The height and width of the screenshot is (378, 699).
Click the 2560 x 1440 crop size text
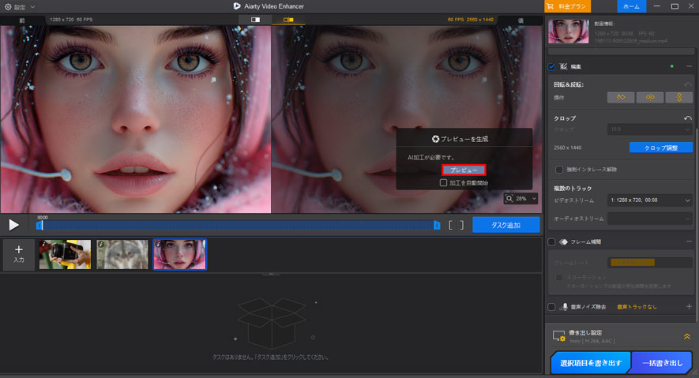[x=567, y=148]
